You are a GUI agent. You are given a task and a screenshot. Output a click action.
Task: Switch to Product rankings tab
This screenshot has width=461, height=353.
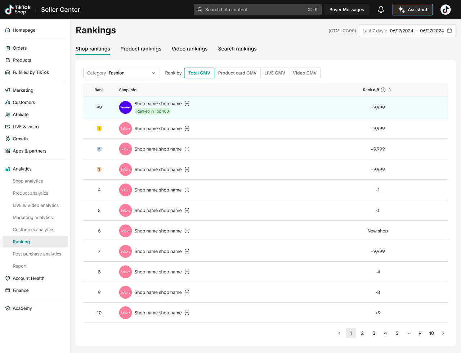[141, 49]
